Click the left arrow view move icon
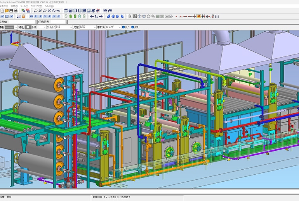This screenshot has height=201, width=299. [x=92, y=16]
